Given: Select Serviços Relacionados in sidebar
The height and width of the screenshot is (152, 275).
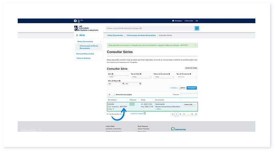Looking at the screenshot, I should tap(85, 54).
